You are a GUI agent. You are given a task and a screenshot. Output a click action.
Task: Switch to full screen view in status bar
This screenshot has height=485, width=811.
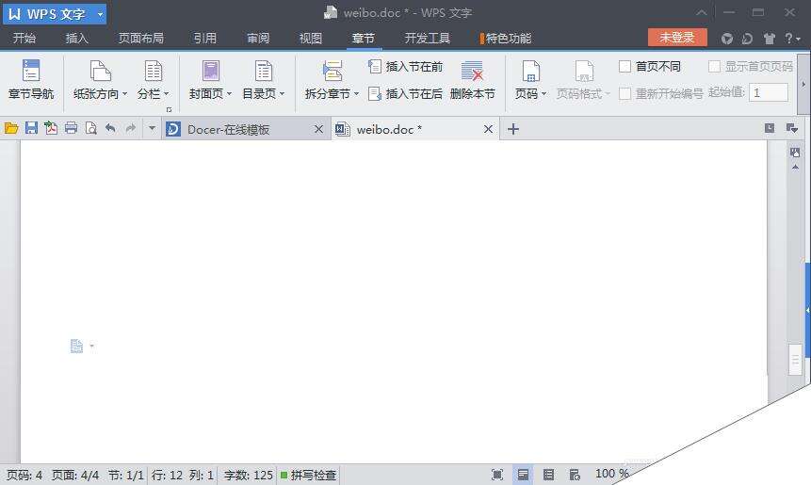point(497,474)
